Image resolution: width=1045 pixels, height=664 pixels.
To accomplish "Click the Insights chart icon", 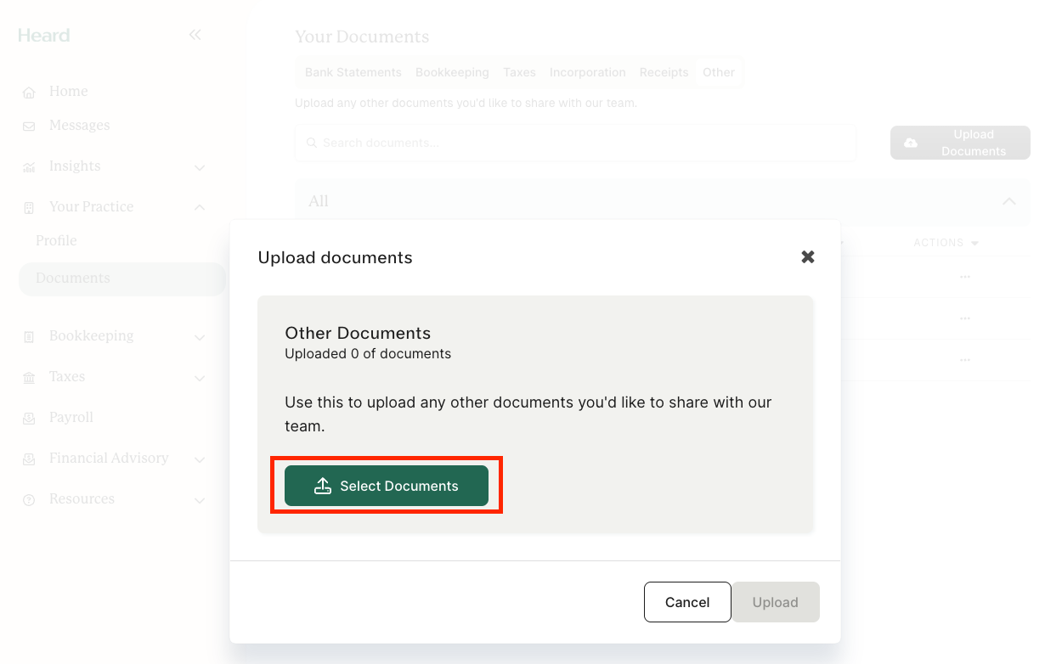I will [31, 166].
